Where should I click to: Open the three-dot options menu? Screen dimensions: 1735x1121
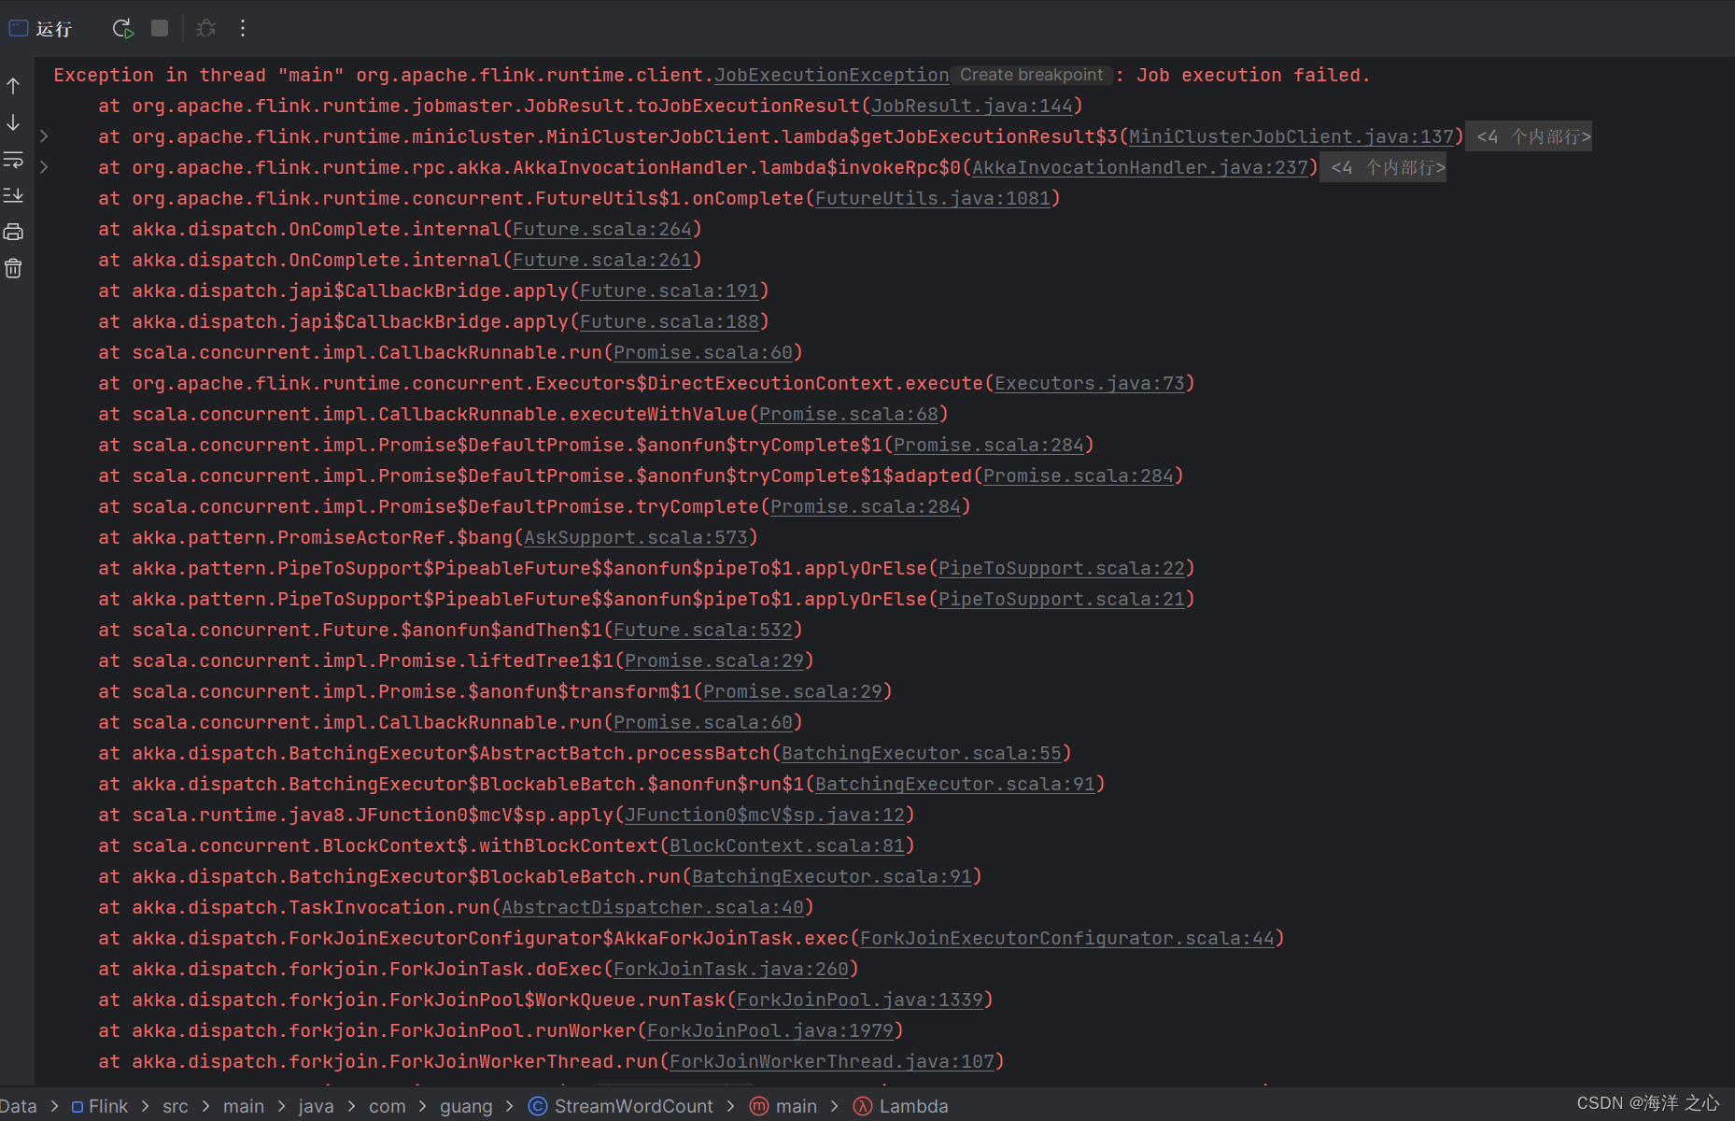(242, 28)
